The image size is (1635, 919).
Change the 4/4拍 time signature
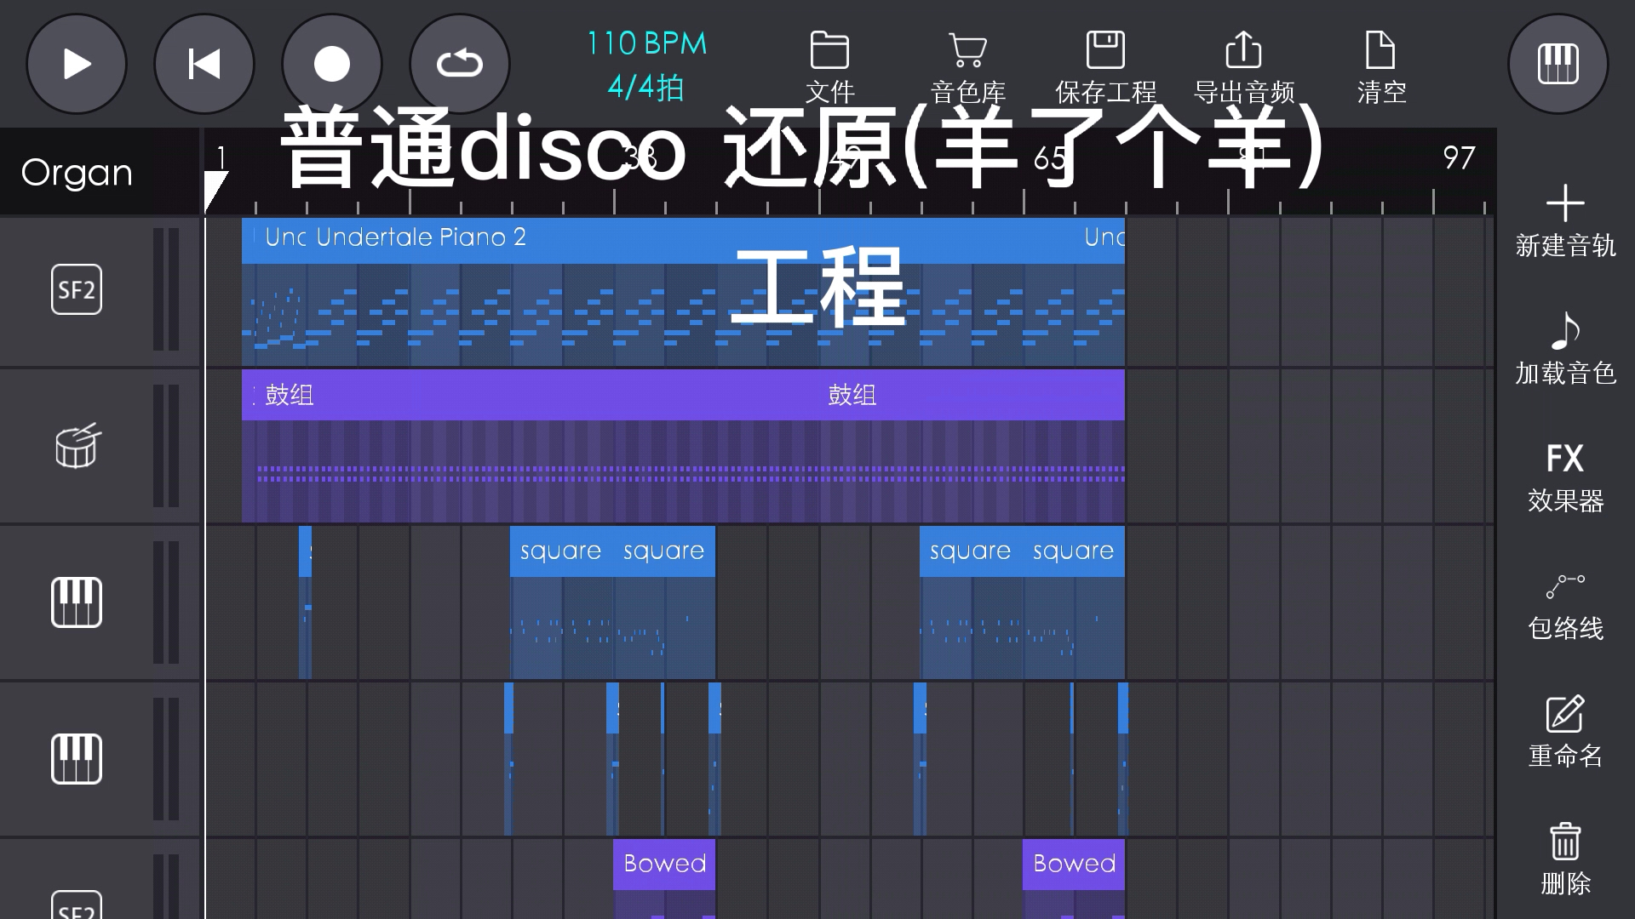click(x=645, y=87)
